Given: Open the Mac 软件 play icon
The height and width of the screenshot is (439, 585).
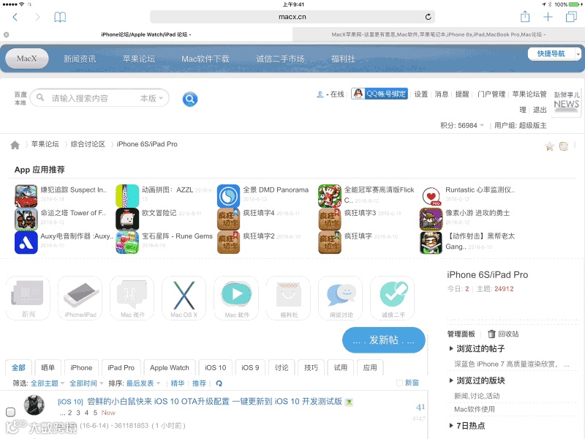Looking at the screenshot, I should click(236, 298).
